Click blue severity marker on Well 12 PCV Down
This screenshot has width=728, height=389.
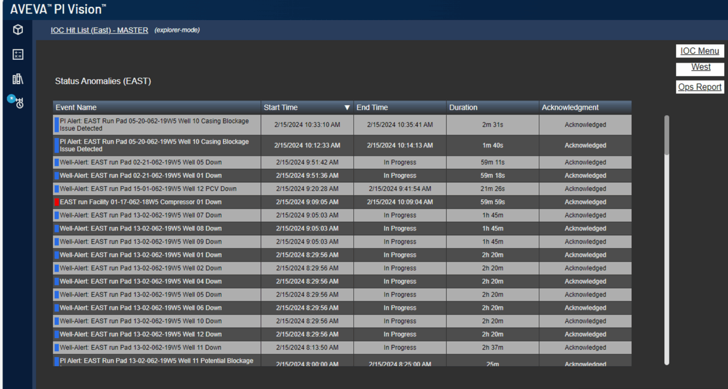[57, 189]
